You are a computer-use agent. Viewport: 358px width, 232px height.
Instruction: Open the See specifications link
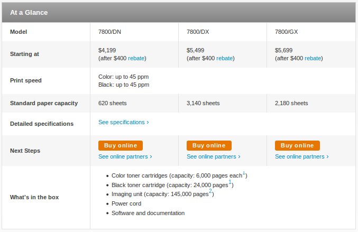(x=124, y=122)
